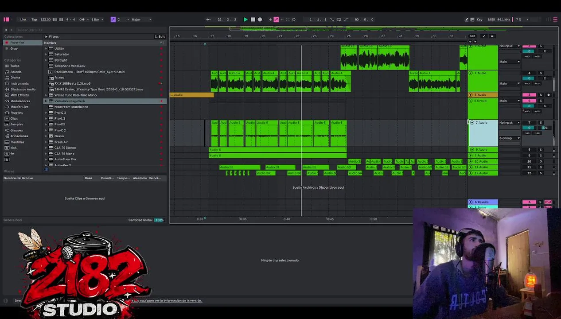Arm track 5 Audio for recording

click(x=549, y=95)
